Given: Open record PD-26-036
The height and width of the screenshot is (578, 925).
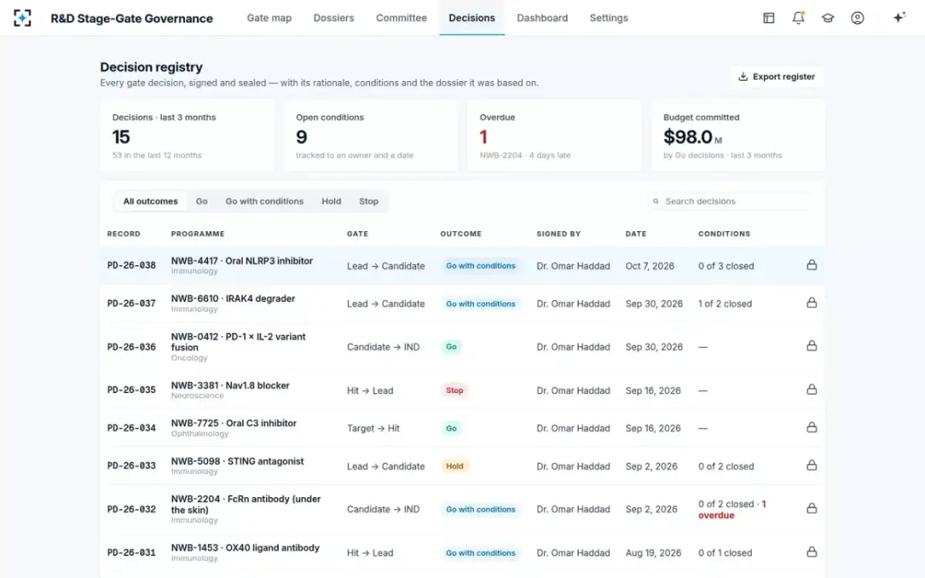Looking at the screenshot, I should click(132, 347).
